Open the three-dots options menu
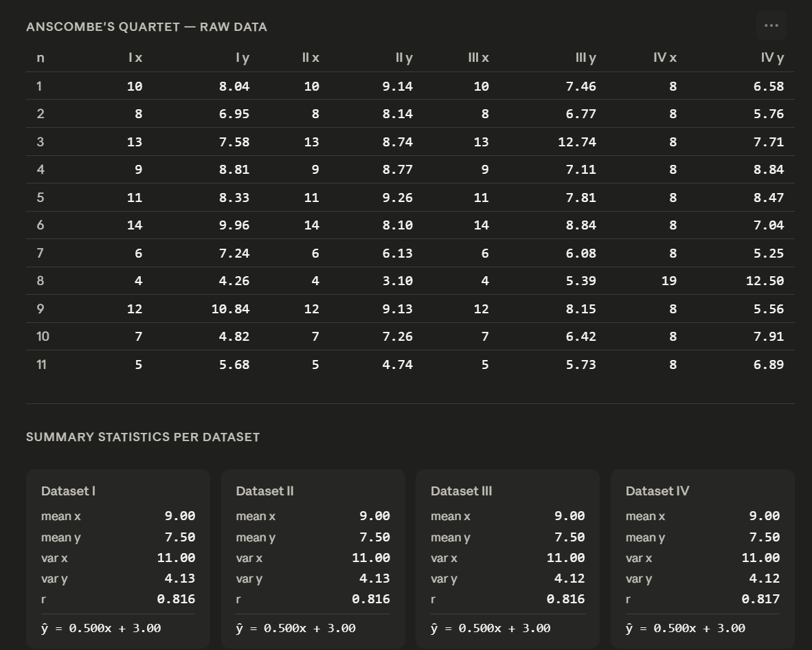Image resolution: width=812 pixels, height=650 pixels. [771, 25]
